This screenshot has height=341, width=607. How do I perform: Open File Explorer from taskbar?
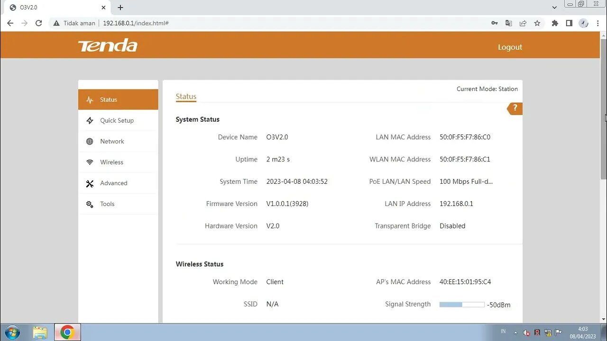pyautogui.click(x=40, y=332)
